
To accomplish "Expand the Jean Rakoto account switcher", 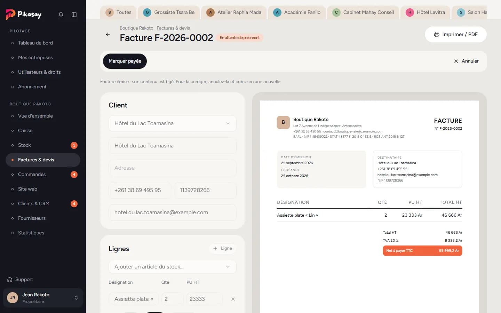I will [43, 298].
